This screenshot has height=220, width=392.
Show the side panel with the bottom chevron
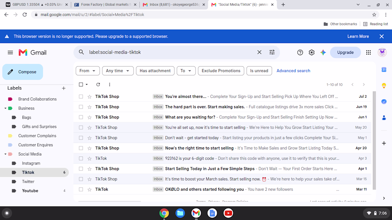point(384,198)
